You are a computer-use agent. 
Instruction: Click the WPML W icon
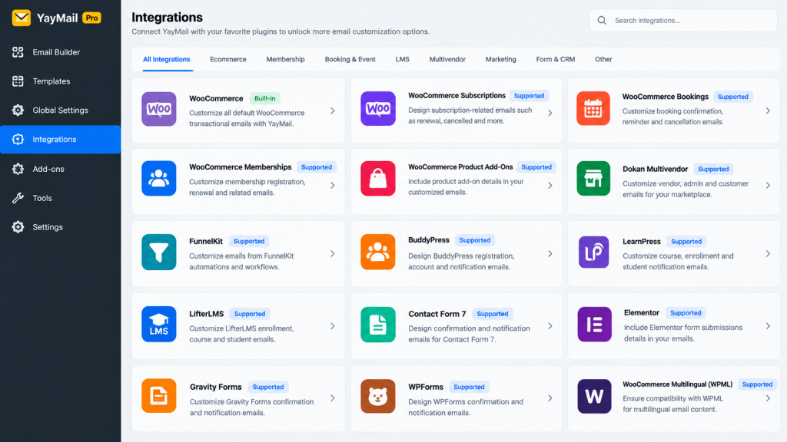click(594, 397)
